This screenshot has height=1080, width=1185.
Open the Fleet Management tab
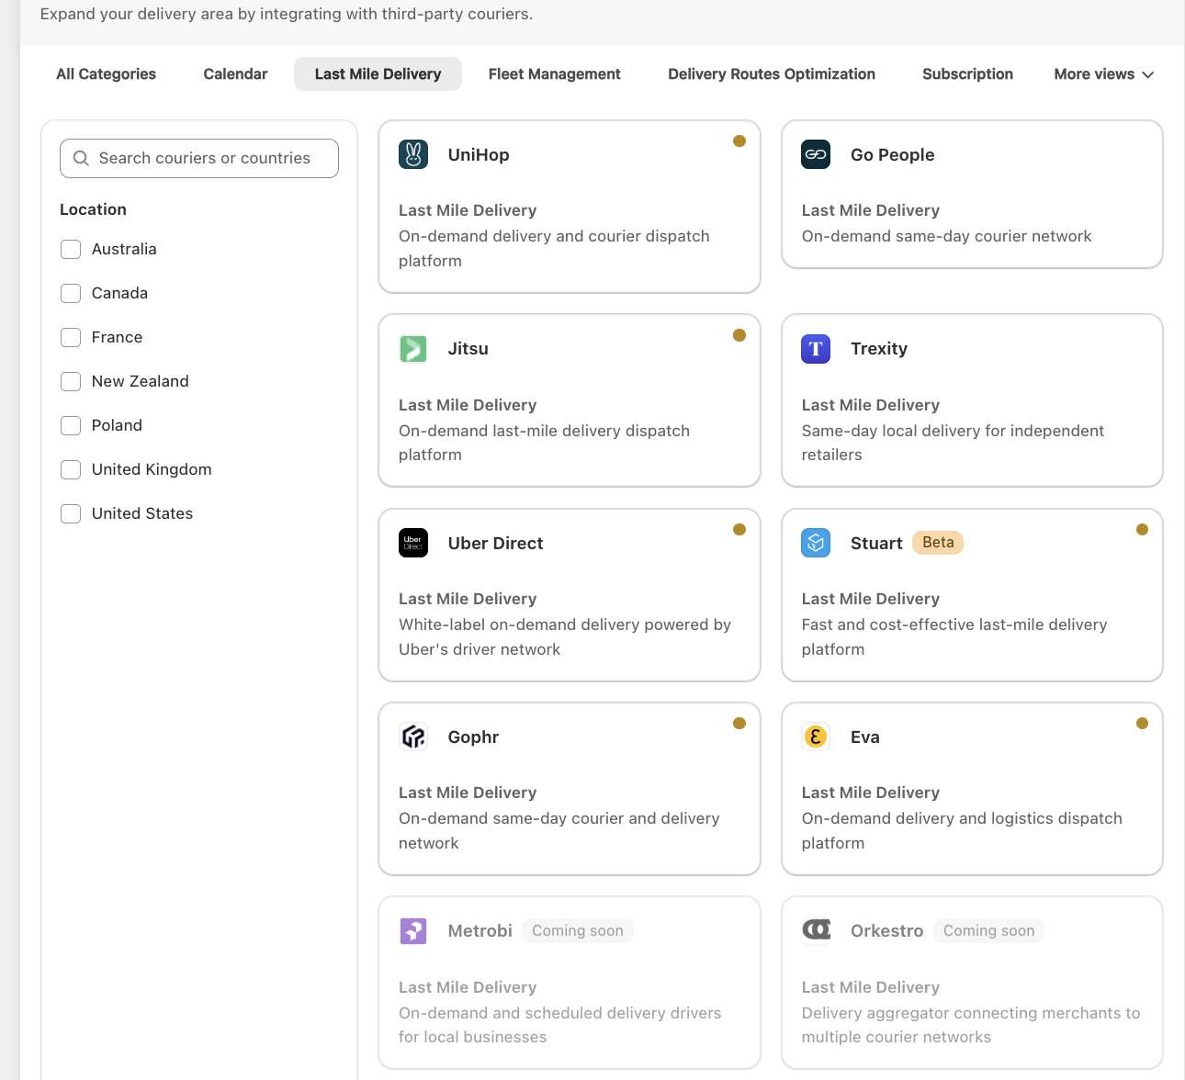[555, 74]
